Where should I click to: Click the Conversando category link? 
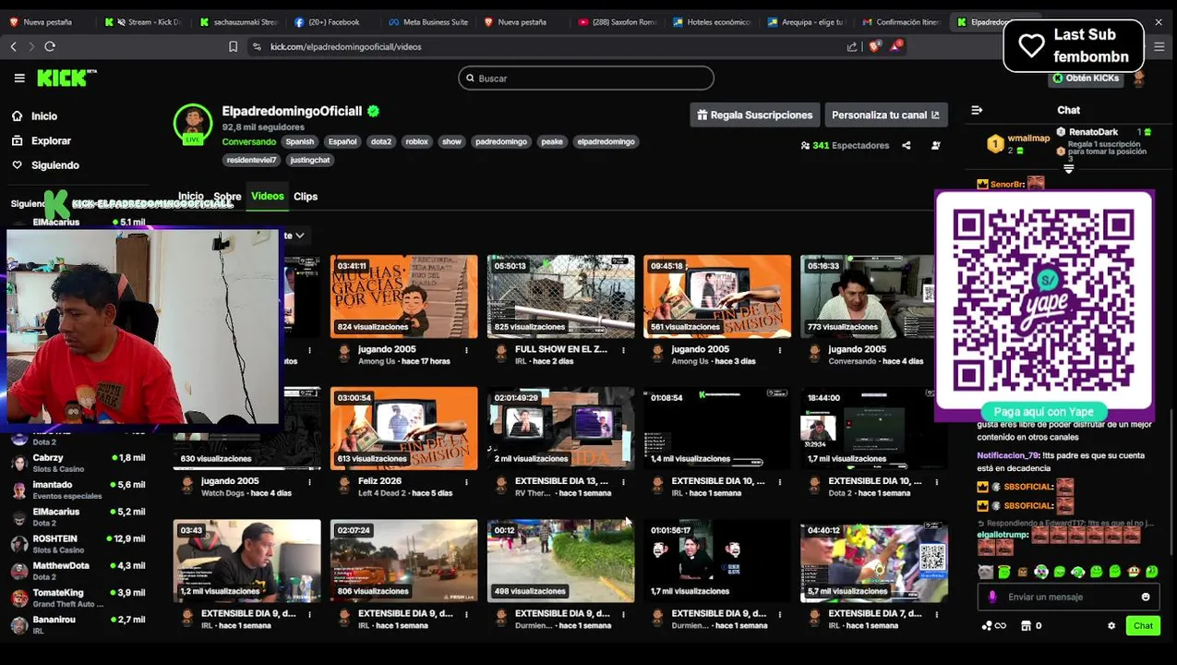[248, 142]
